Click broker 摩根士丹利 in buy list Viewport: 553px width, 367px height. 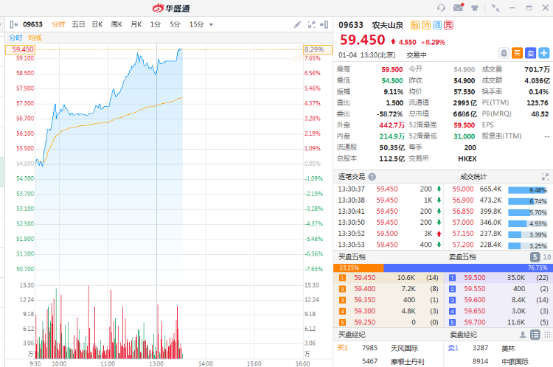point(407,362)
